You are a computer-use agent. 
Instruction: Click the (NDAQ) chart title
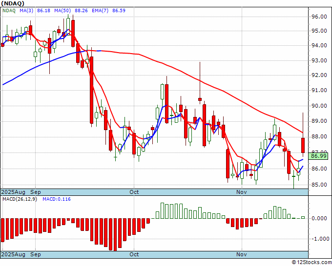13,3
